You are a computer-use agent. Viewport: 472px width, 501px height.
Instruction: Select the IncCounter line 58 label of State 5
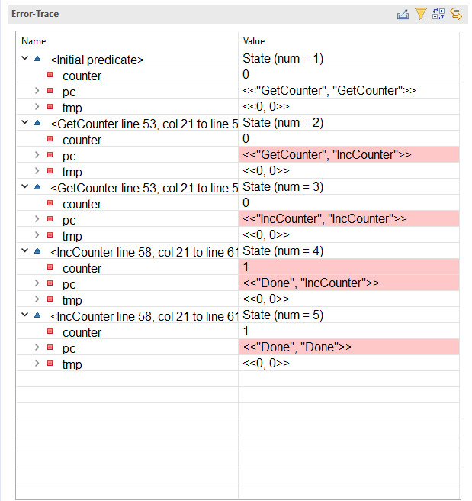coord(144,317)
